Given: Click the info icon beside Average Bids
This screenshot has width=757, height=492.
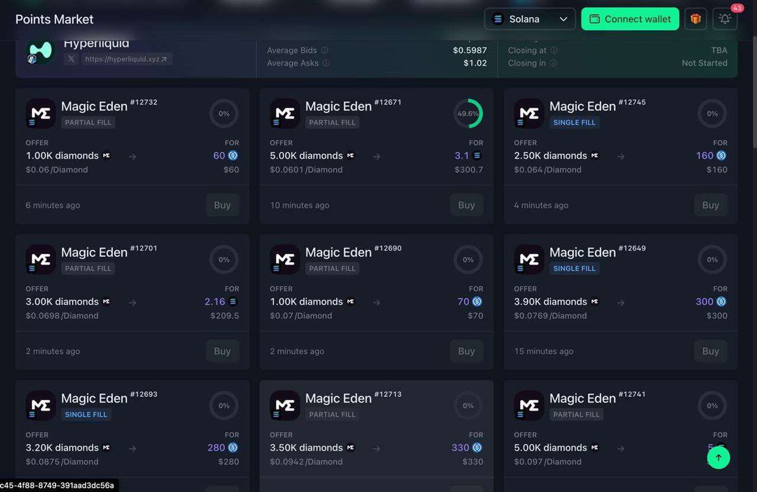Looking at the screenshot, I should 324,50.
